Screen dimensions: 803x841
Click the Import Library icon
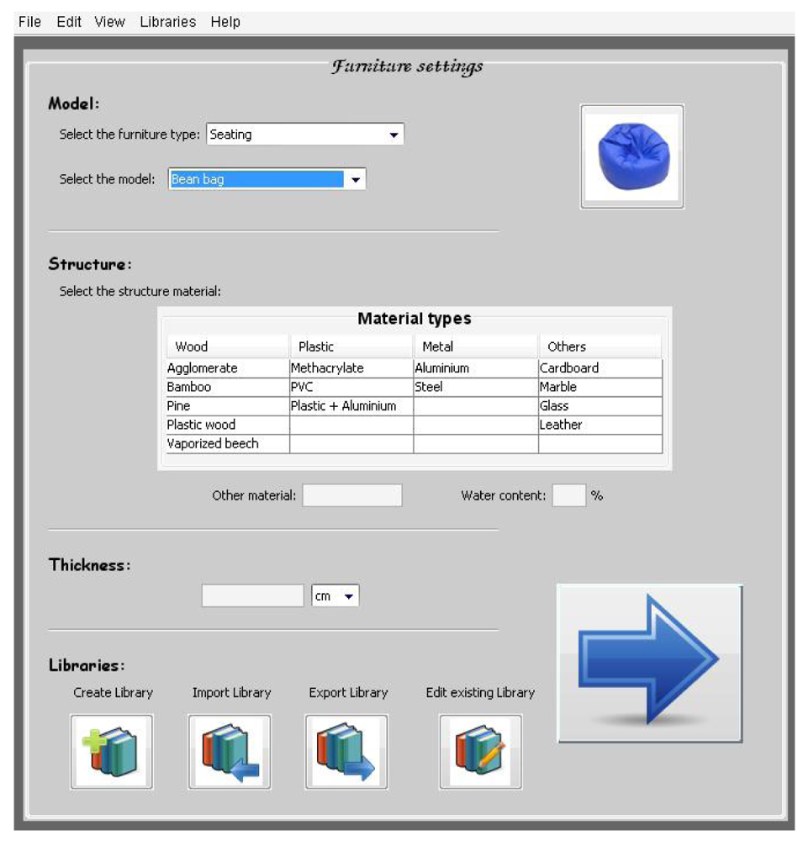click(x=230, y=751)
